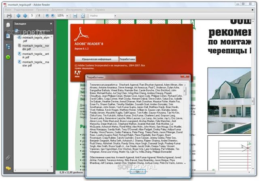Click the Print icon in the toolbar
The width and height of the screenshot is (259, 181).
coord(9,16)
